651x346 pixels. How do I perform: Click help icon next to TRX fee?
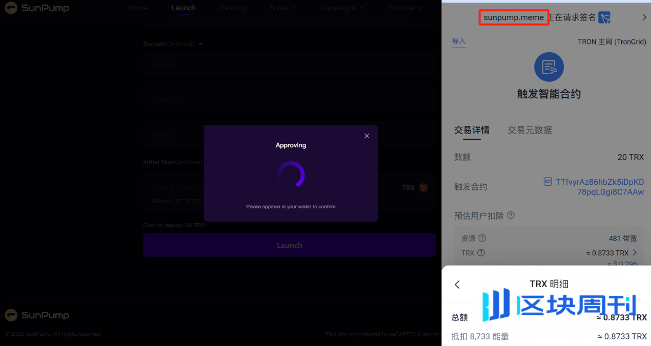tap(481, 253)
